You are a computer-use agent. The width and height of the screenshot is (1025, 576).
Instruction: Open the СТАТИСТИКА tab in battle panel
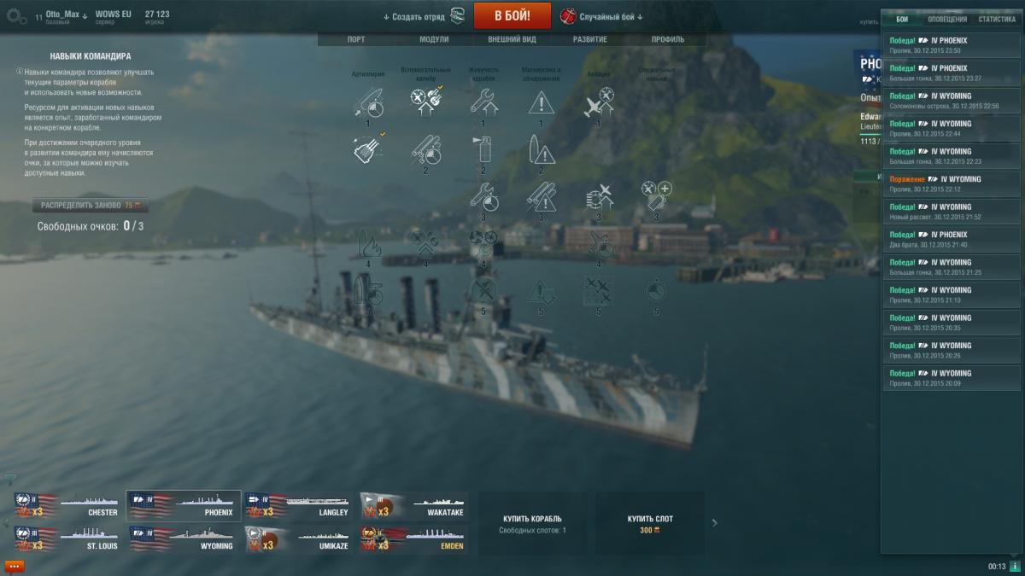point(997,19)
